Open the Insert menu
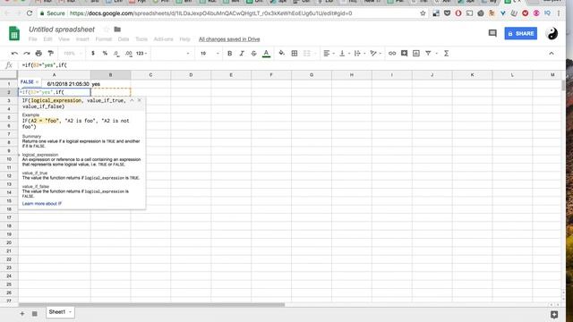Screen dimensions: 573x322 pyautogui.click(x=82, y=39)
